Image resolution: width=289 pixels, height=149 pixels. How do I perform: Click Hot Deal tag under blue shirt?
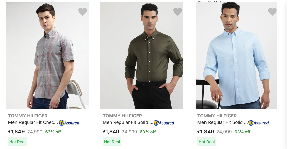[207, 142]
